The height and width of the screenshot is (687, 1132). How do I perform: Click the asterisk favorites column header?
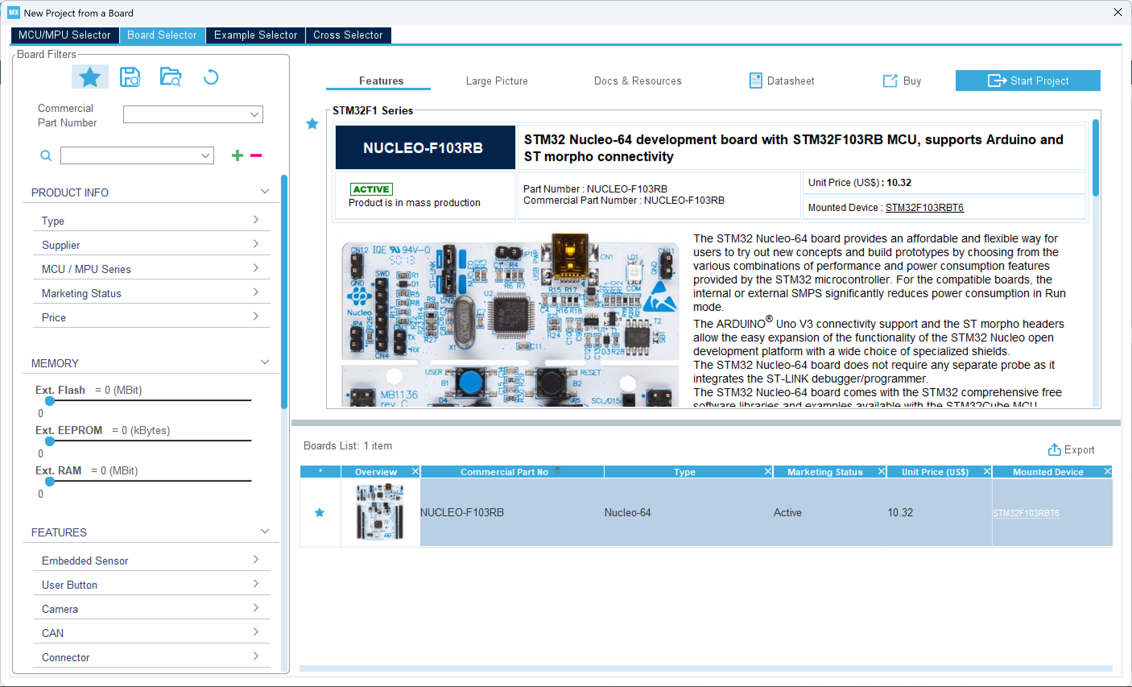click(320, 472)
